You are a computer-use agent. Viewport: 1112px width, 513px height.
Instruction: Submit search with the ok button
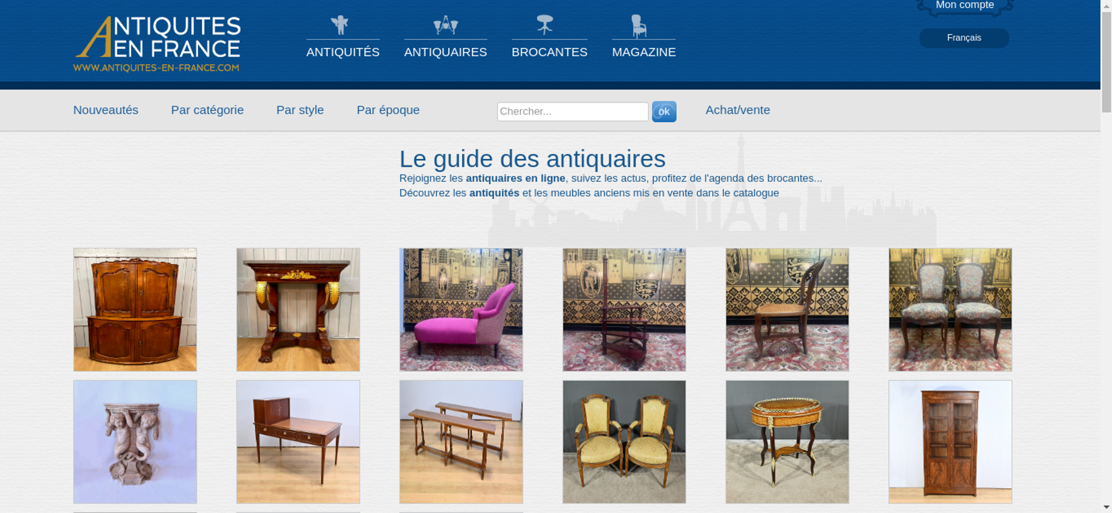tap(664, 112)
